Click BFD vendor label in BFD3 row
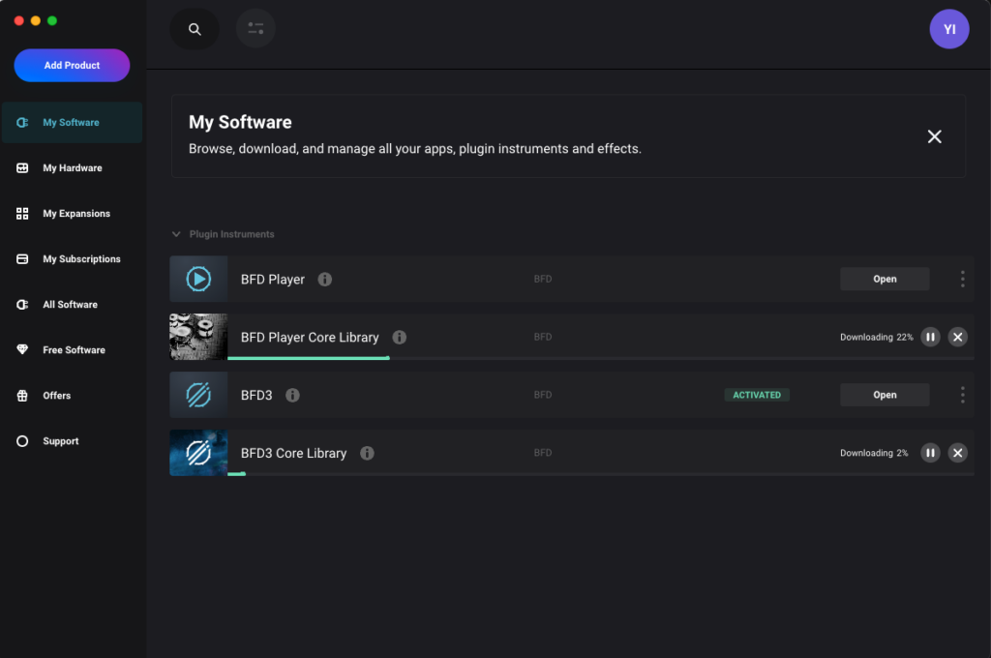The image size is (991, 658). click(x=542, y=395)
